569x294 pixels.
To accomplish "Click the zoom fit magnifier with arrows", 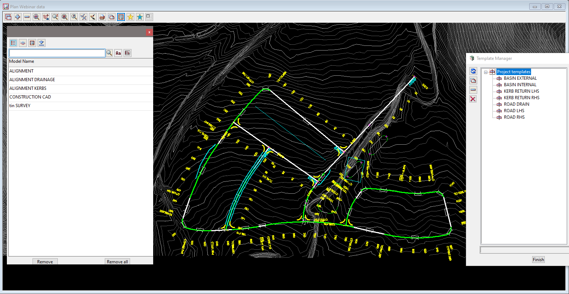I will 36,17.
